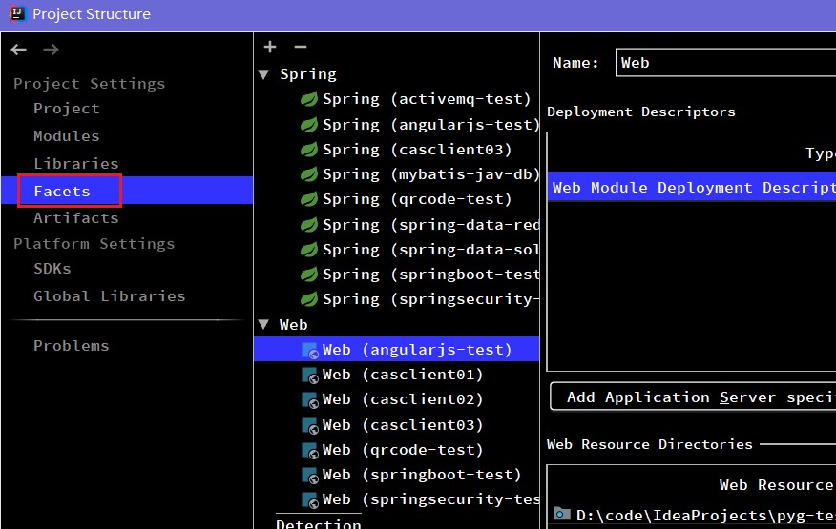836x529 pixels.
Task: Click the Name input field
Action: point(725,63)
